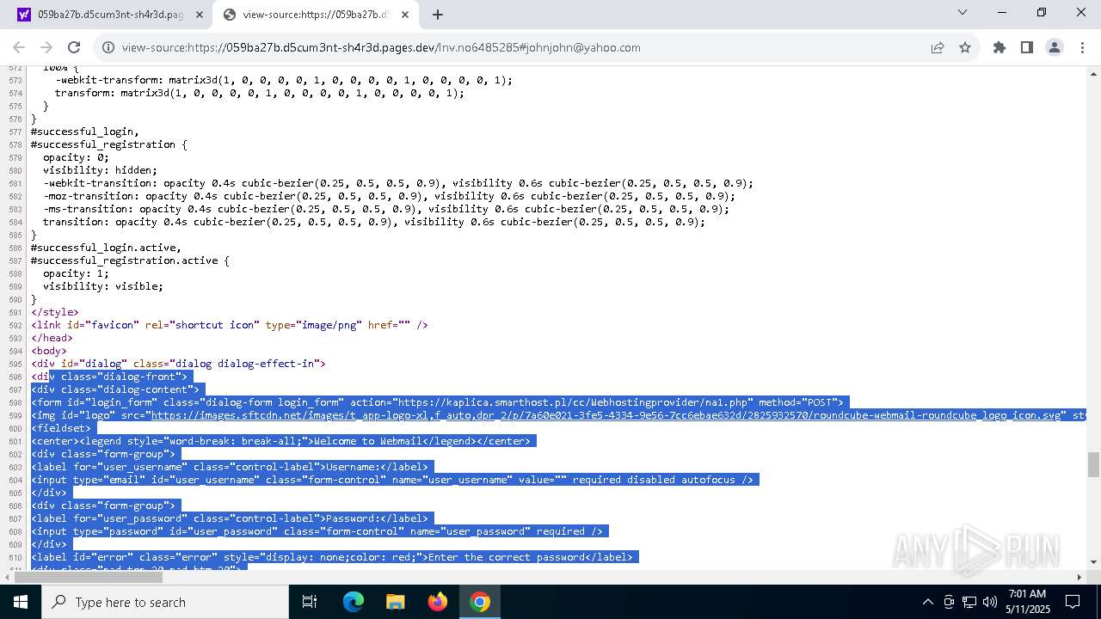Open a new tab with plus button

point(438,15)
